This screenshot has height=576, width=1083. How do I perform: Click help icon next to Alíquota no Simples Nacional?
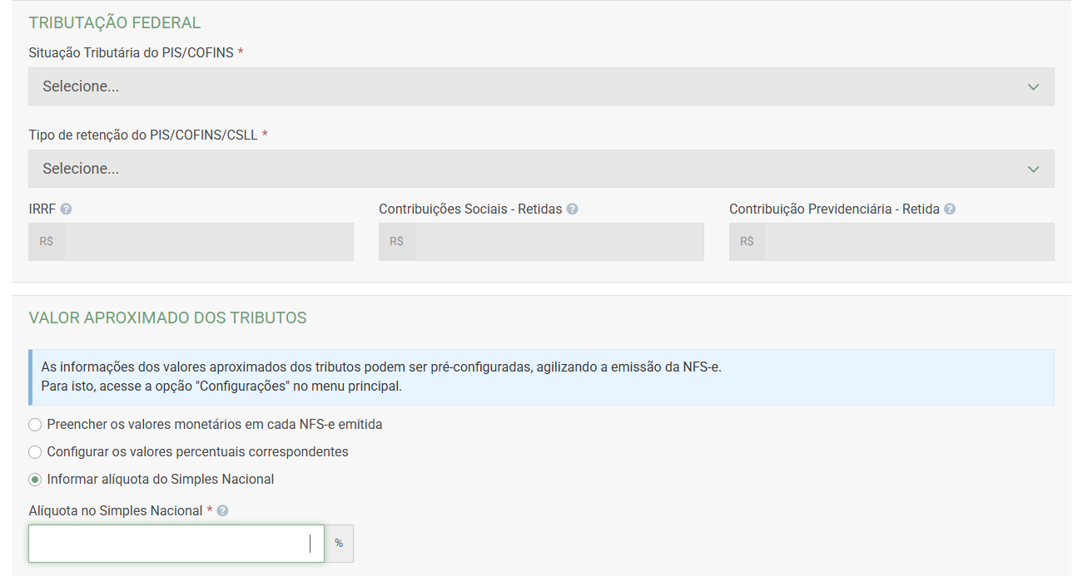click(222, 511)
